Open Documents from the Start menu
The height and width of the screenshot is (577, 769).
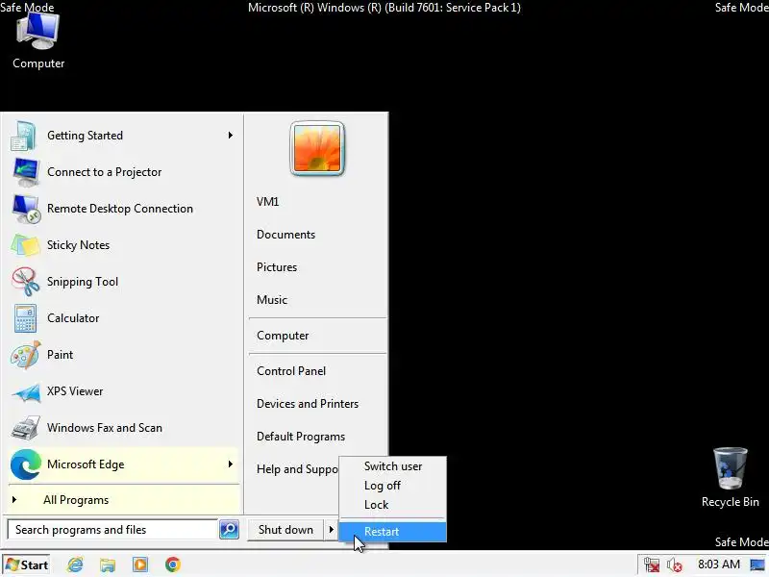click(x=285, y=235)
